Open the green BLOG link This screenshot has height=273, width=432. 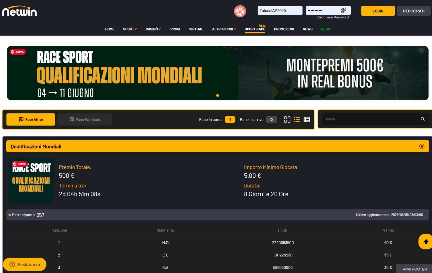[325, 29]
